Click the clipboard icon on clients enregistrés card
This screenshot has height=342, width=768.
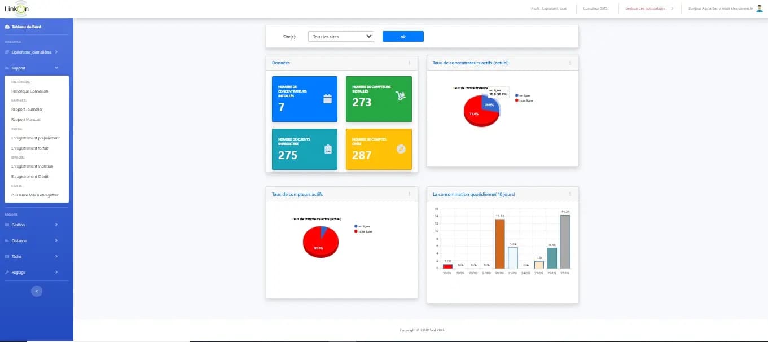coord(327,150)
